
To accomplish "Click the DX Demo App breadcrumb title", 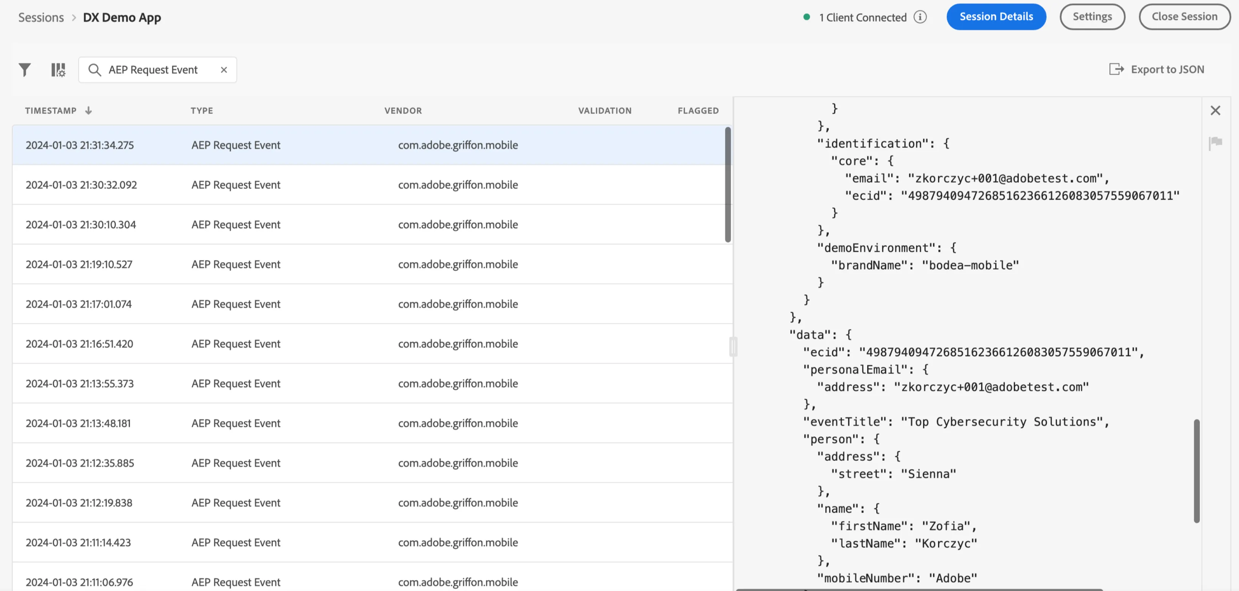I will tap(122, 18).
